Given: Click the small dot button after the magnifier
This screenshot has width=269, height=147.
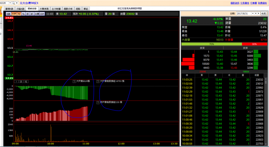Looking at the screenshot, I should 17,3.
